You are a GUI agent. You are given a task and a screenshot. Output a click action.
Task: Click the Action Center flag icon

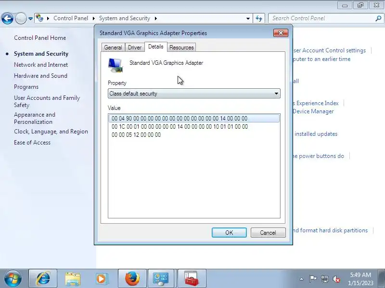tap(313, 279)
